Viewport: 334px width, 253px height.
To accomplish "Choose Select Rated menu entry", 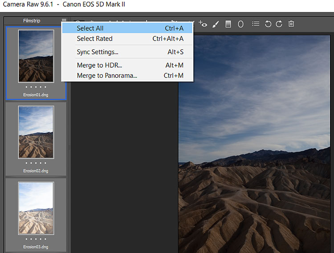I will coord(127,39).
